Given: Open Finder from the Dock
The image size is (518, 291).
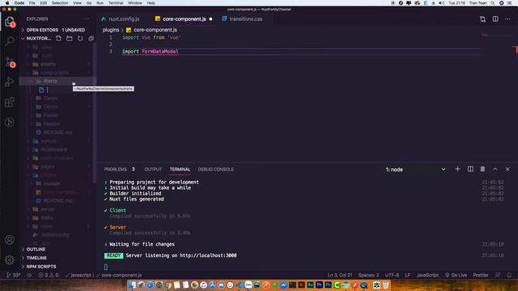Looking at the screenshot, I should click(x=132, y=285).
